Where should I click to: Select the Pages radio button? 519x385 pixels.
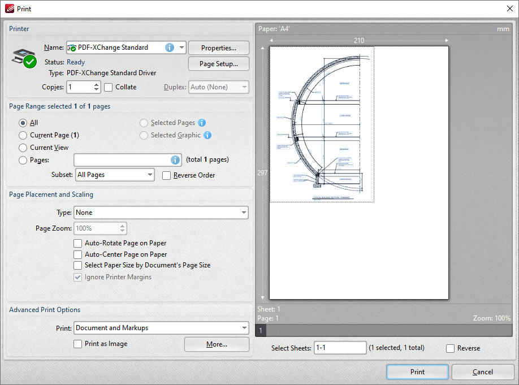[23, 160]
